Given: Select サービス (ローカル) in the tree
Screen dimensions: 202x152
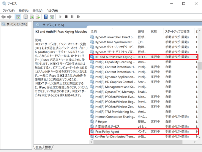Looking at the screenshot, I should pos(15,24).
